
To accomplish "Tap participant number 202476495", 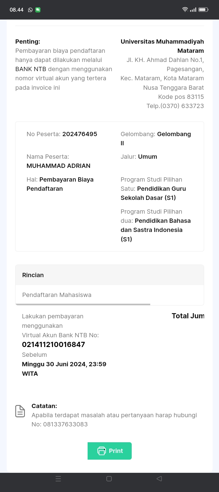I will tap(80, 134).
